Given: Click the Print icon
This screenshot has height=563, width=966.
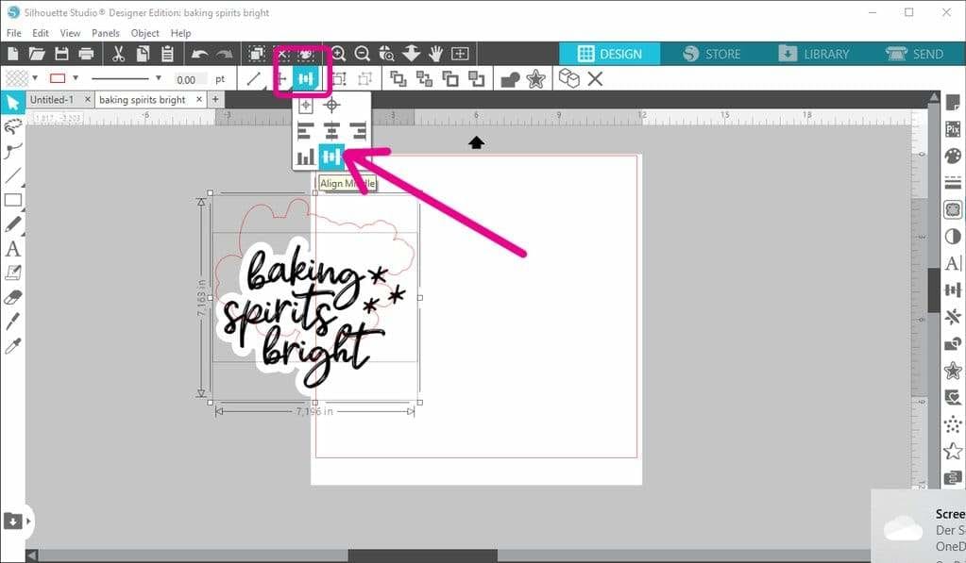Looking at the screenshot, I should (86, 54).
